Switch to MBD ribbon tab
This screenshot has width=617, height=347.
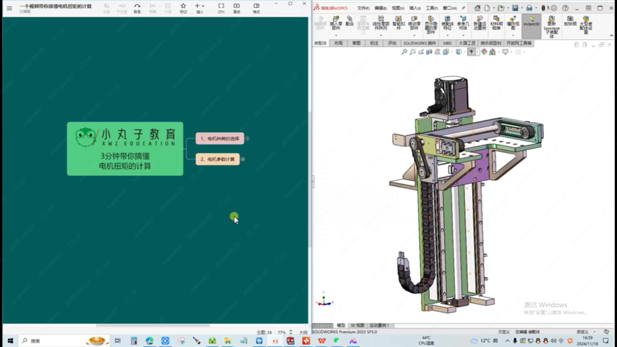click(447, 43)
